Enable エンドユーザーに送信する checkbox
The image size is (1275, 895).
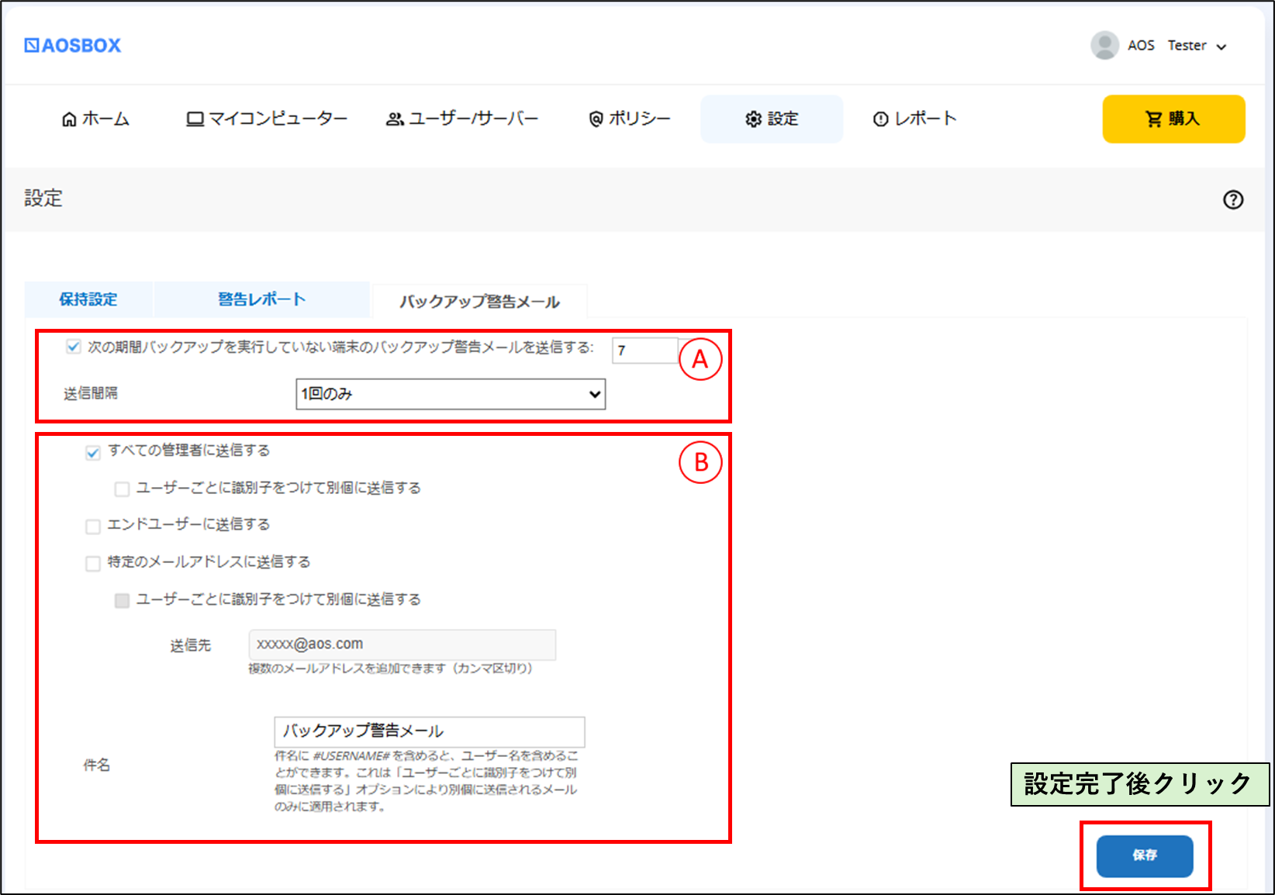click(x=93, y=527)
